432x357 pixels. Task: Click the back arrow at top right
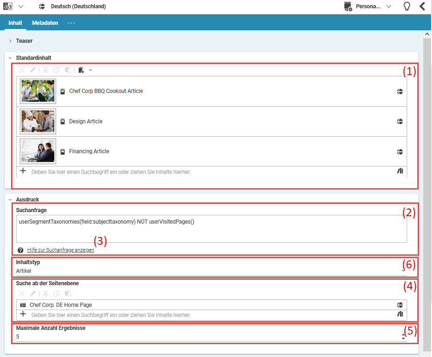tap(422, 6)
